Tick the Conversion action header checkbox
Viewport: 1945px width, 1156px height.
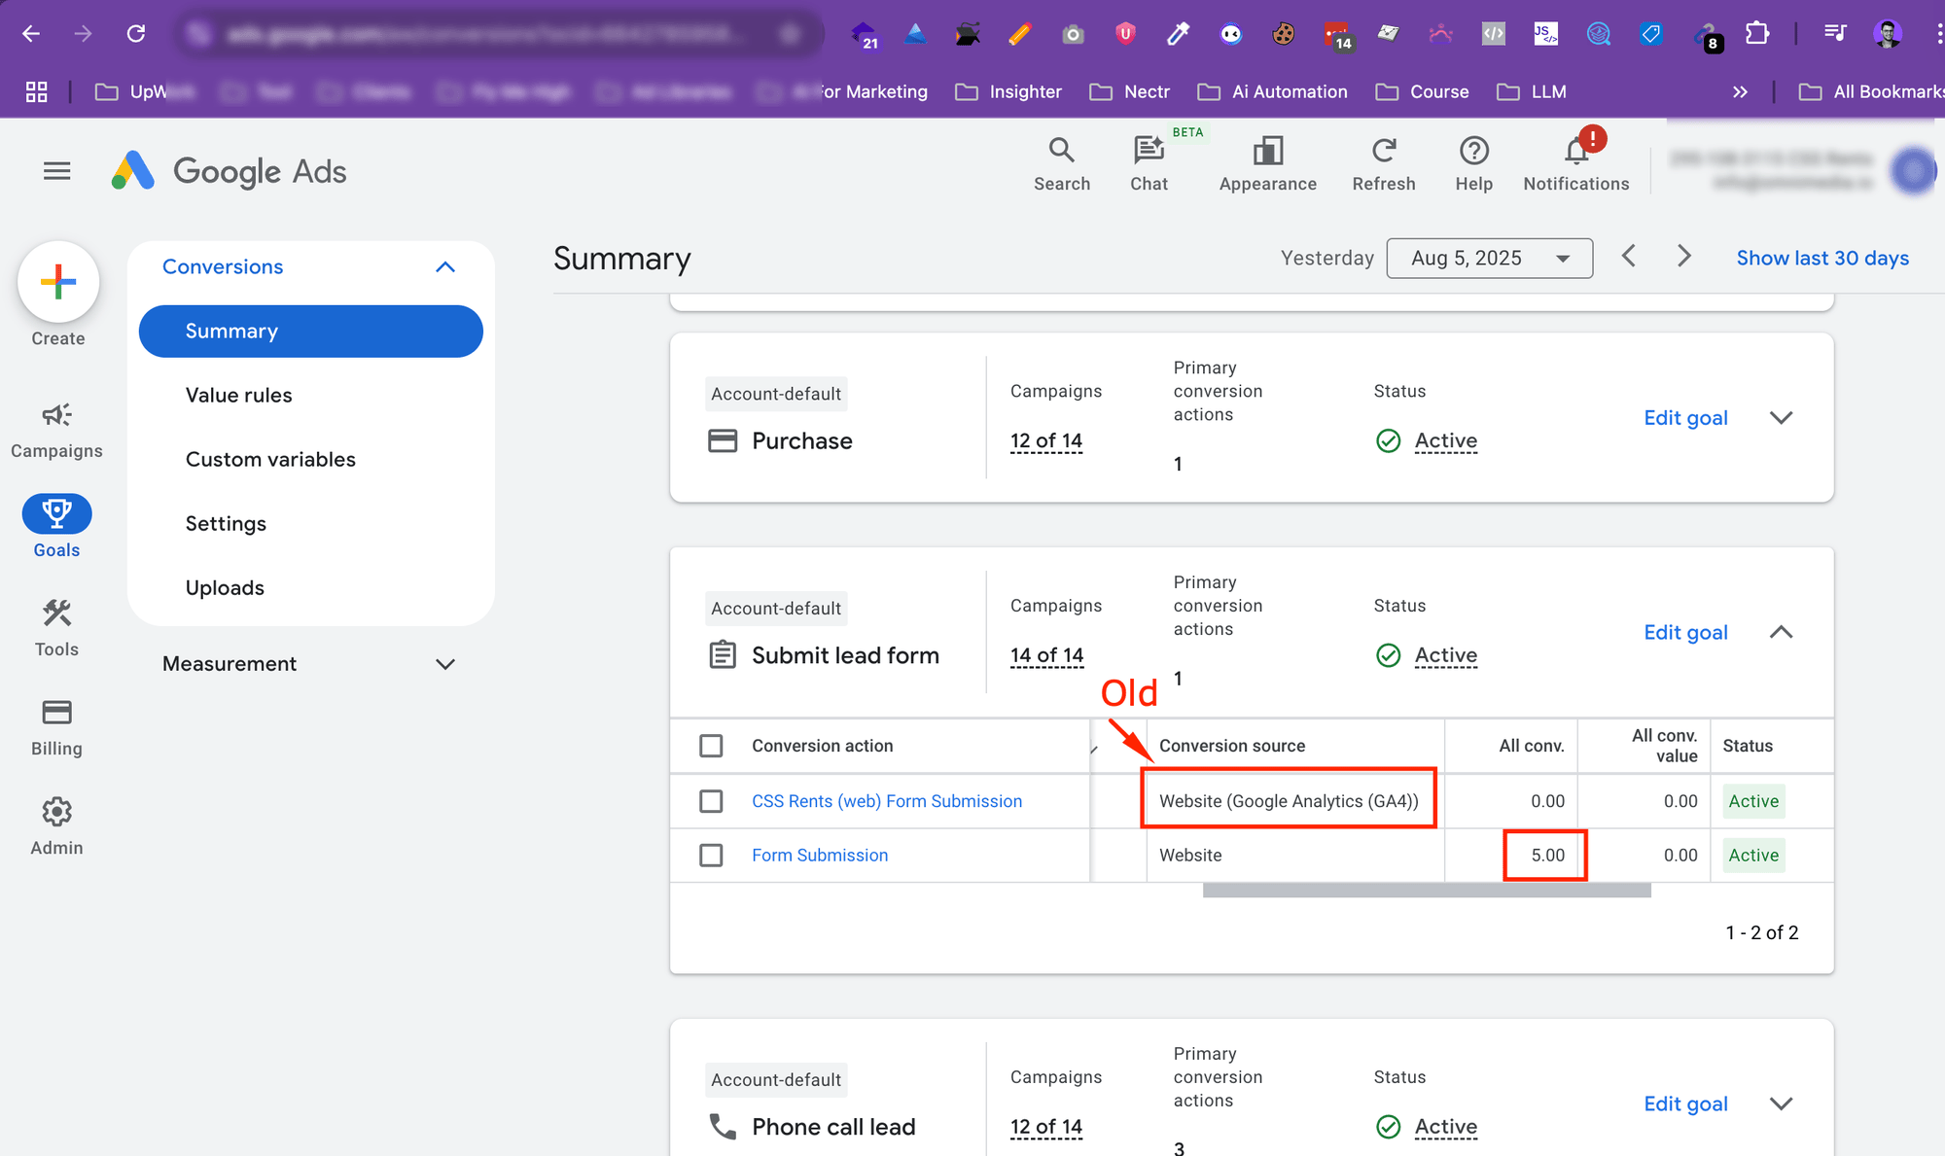pos(711,746)
